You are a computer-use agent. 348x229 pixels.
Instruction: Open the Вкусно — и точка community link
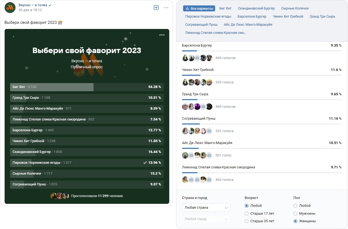point(33,5)
